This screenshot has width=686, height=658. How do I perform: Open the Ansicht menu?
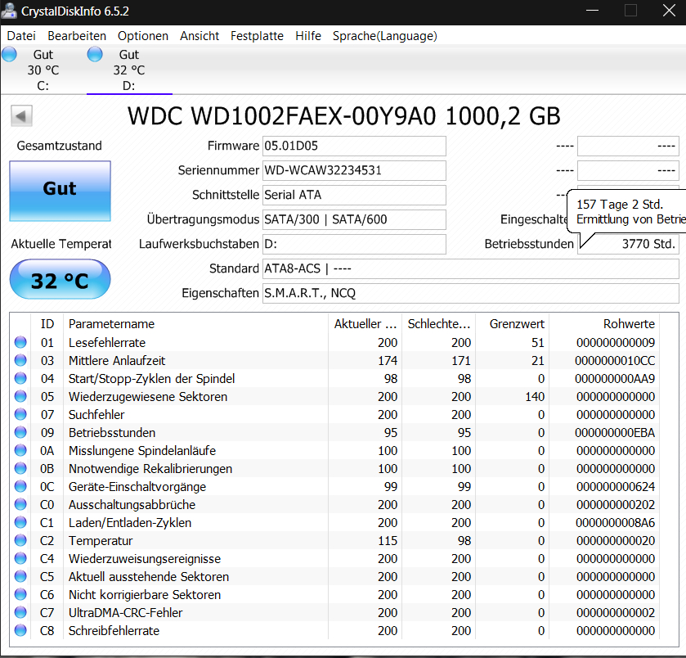[x=199, y=36]
